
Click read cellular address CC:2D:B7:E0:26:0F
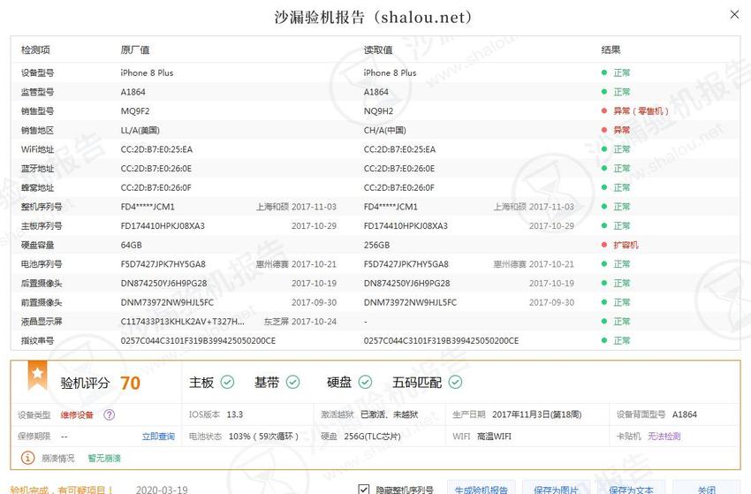pos(399,187)
